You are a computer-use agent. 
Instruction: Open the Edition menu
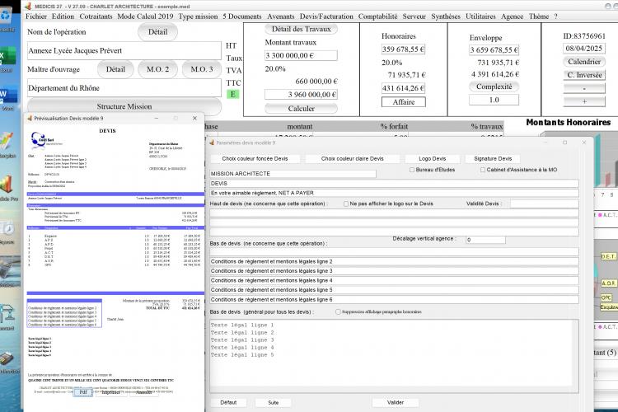pos(63,16)
